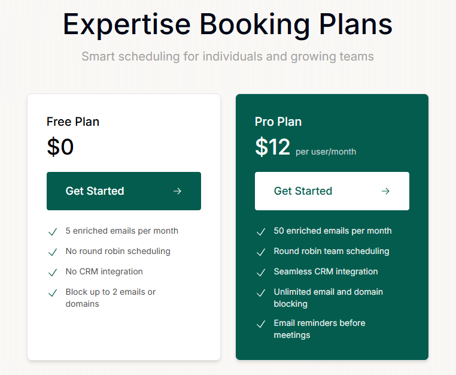Click the arrow icon in Free Plan button
The height and width of the screenshot is (375, 456).
[x=177, y=191]
